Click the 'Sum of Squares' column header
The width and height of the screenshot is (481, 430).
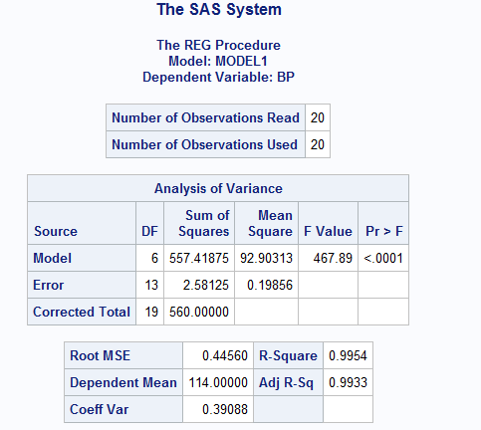204,223
